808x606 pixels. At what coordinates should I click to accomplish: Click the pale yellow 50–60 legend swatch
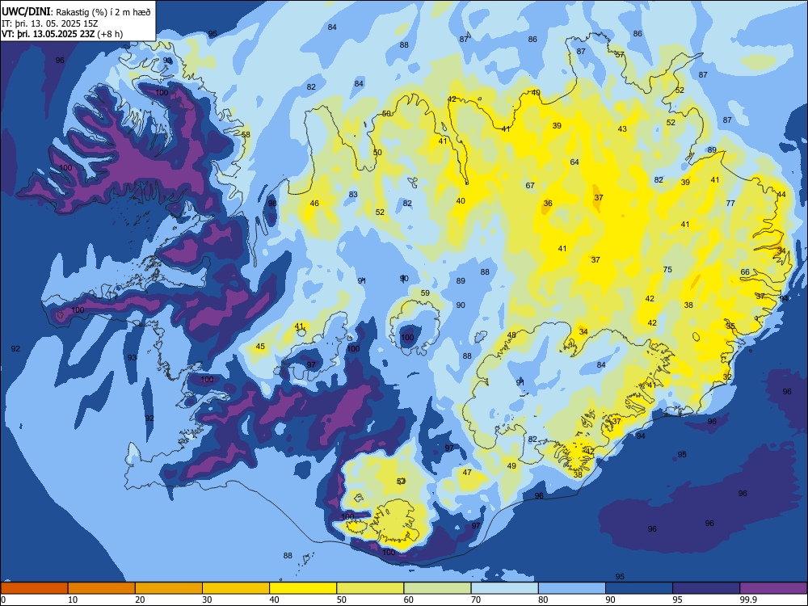(370, 588)
